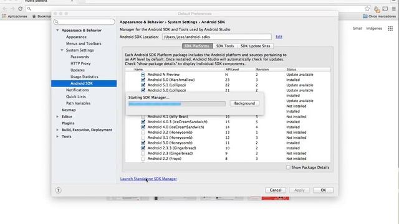Click the Cancel button
399x224 pixels.
[276, 190]
